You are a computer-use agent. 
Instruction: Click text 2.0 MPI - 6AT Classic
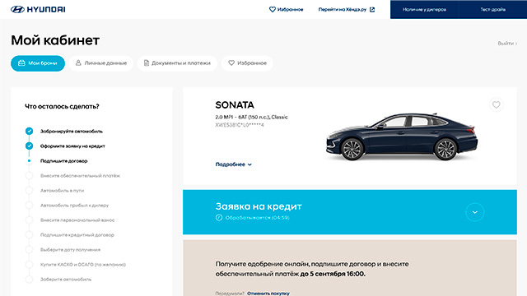tap(251, 117)
